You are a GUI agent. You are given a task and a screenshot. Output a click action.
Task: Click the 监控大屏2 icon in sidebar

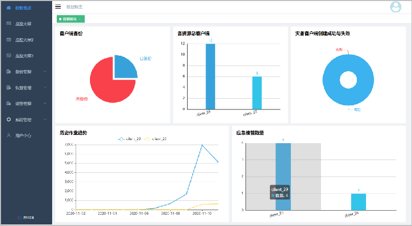pyautogui.click(x=9, y=40)
